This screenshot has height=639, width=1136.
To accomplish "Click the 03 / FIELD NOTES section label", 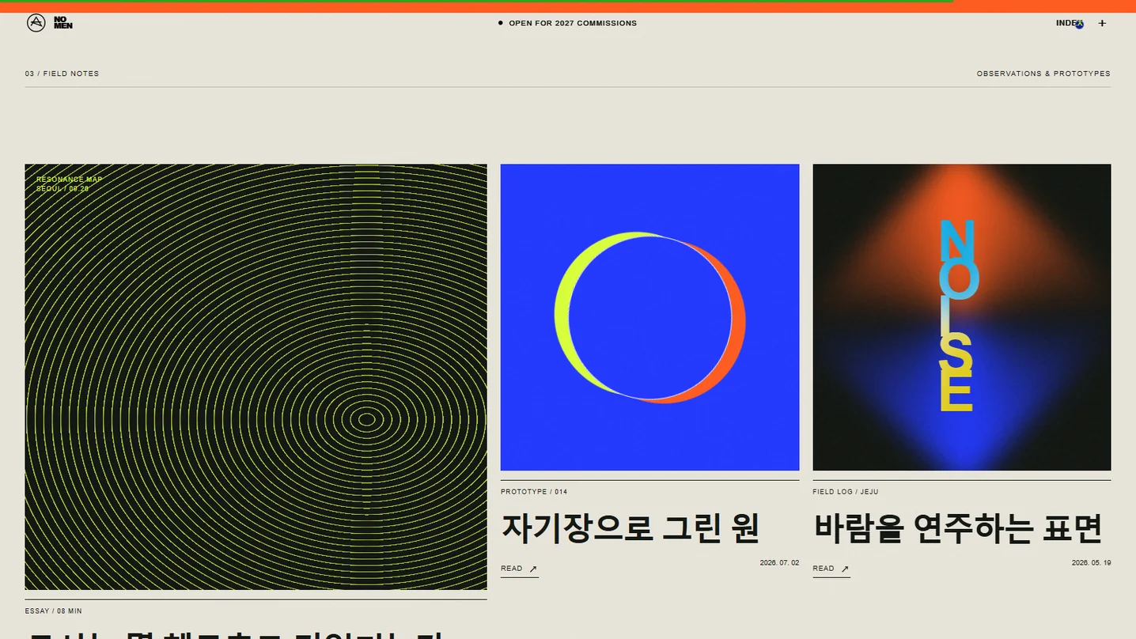I will pyautogui.click(x=62, y=74).
